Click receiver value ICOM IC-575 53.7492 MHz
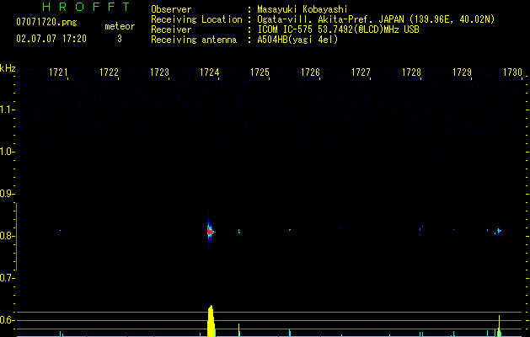This screenshot has width=530, height=337. pyautogui.click(x=338, y=29)
